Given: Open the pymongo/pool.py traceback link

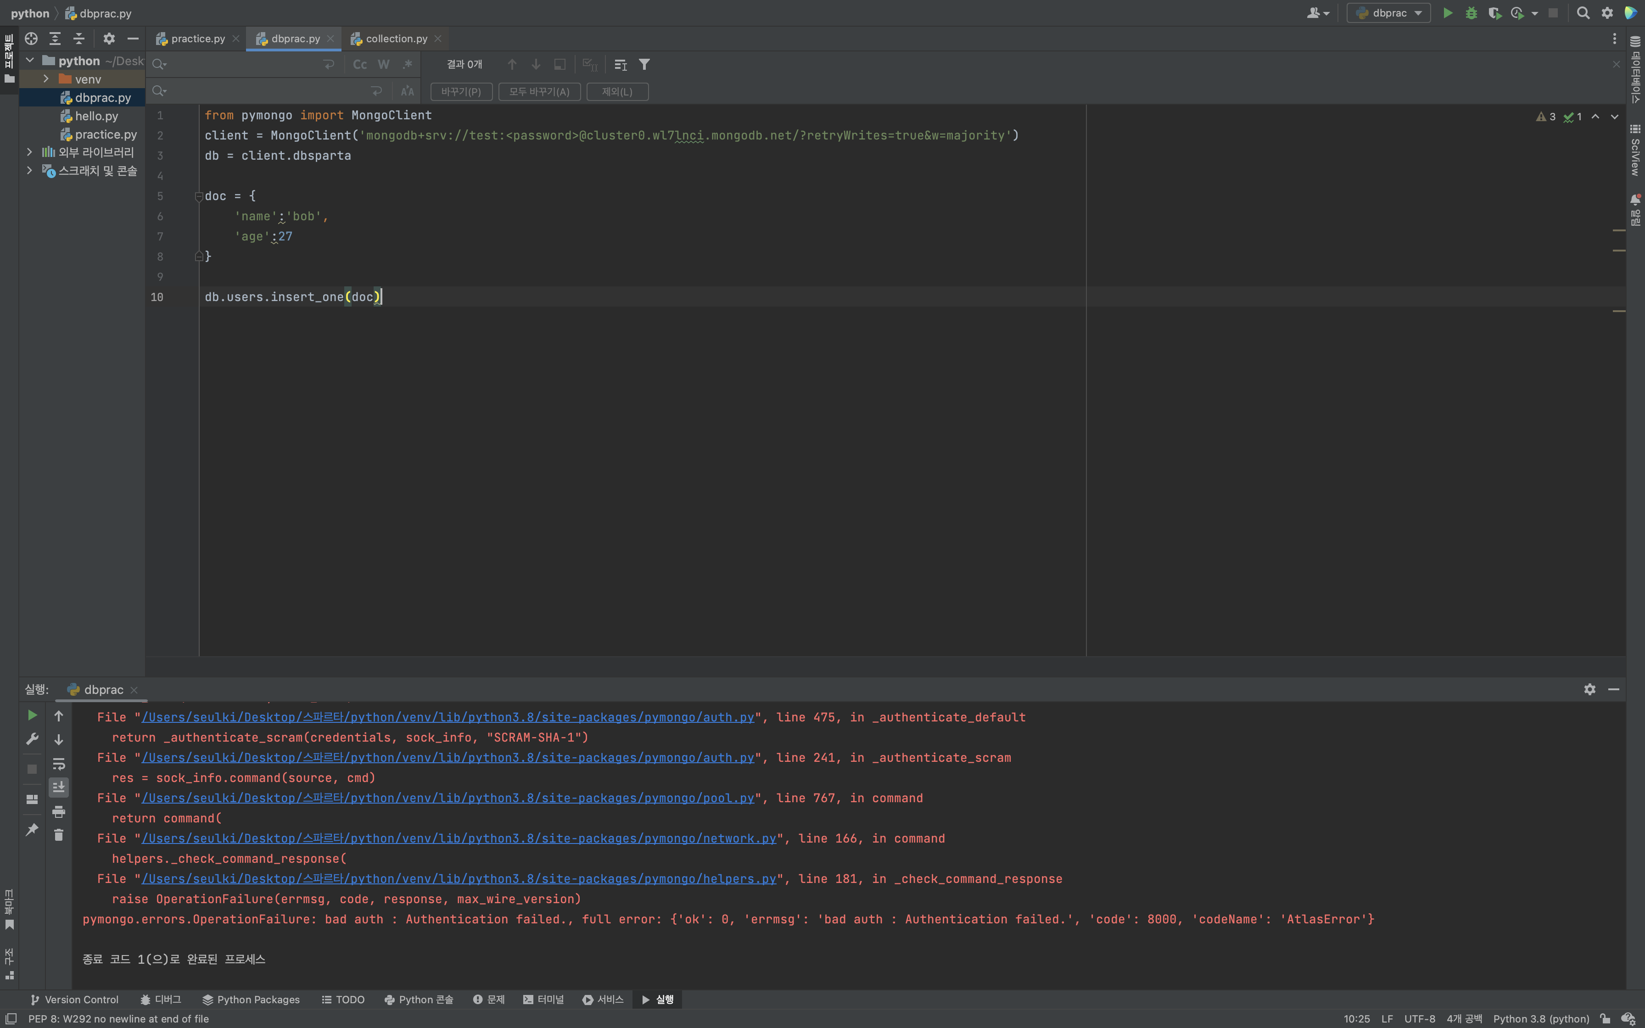Looking at the screenshot, I should coord(448,798).
